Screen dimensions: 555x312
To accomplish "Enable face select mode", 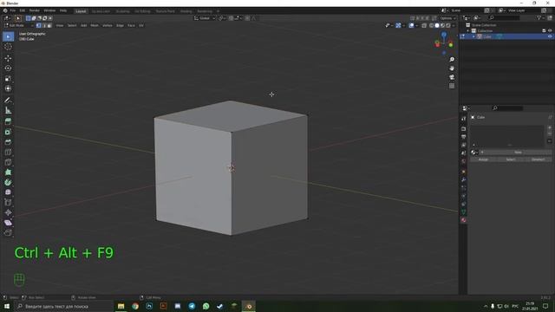I will 49,25.
